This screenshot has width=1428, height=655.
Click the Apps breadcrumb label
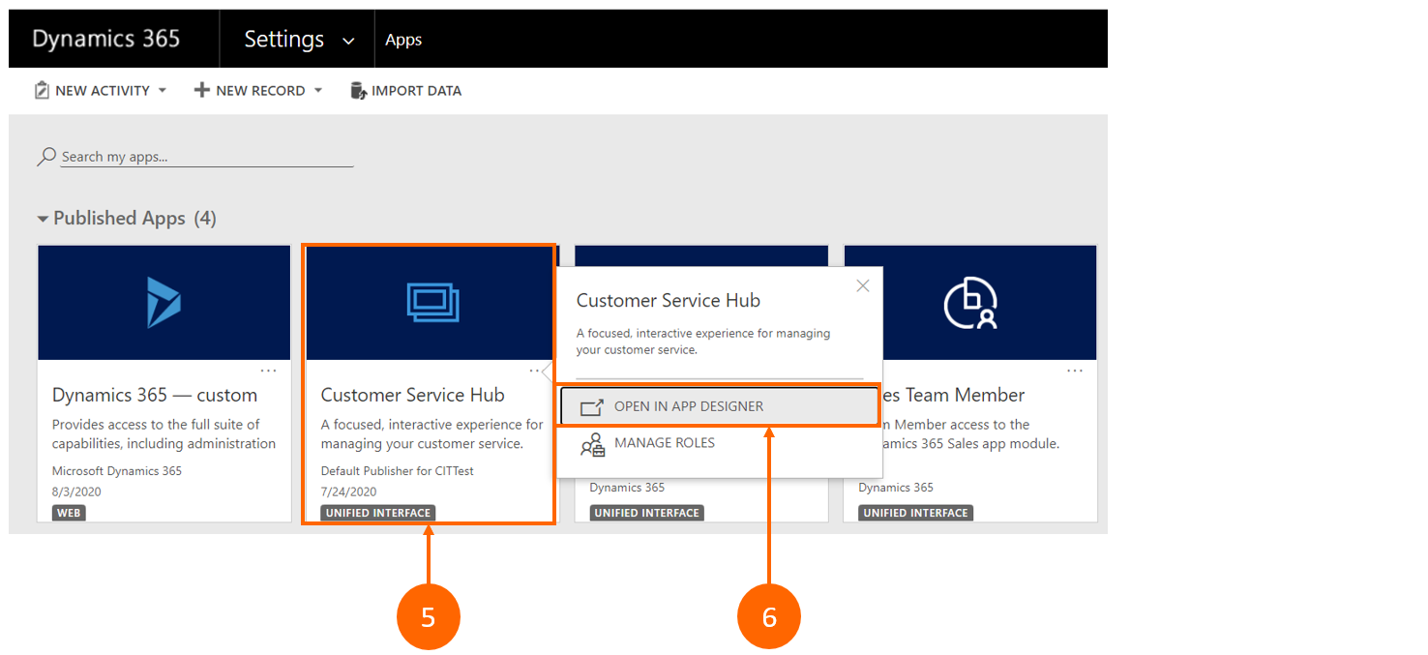pos(403,40)
